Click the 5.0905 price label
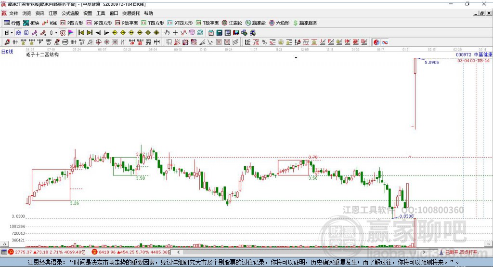 pos(432,62)
